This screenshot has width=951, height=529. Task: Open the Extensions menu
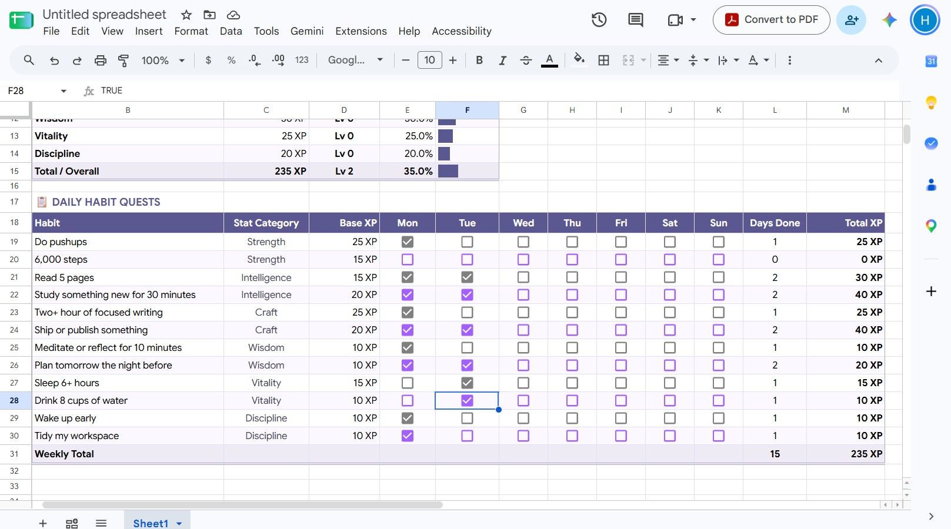(361, 31)
